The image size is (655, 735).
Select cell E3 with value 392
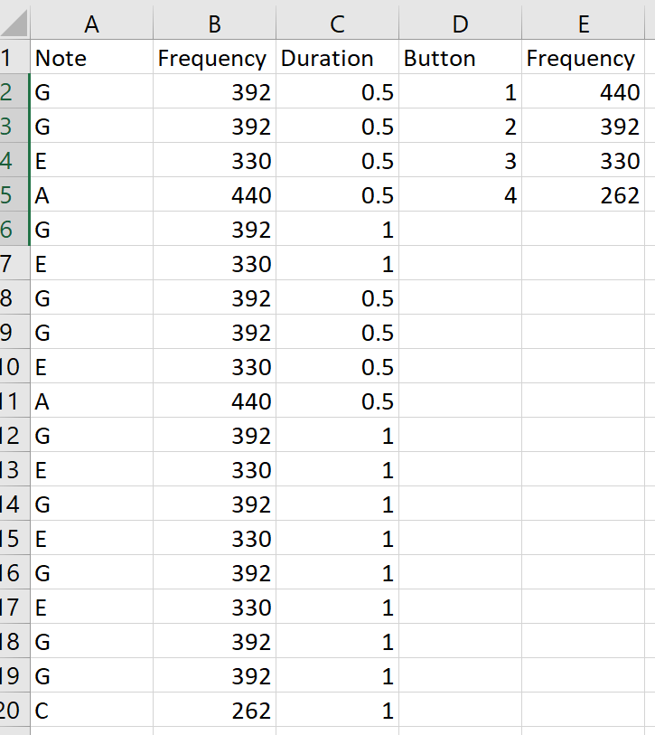(x=584, y=126)
